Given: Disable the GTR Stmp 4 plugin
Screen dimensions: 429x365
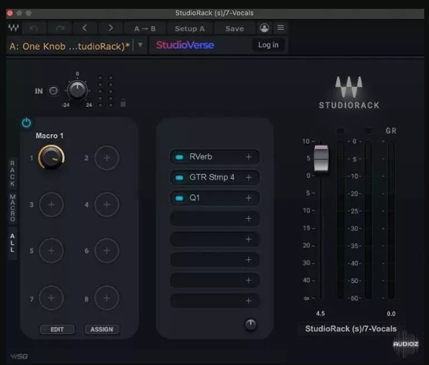Looking at the screenshot, I should click(x=179, y=177).
